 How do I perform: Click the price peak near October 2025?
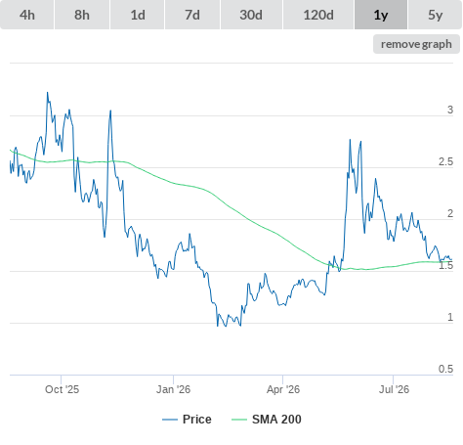48,93
